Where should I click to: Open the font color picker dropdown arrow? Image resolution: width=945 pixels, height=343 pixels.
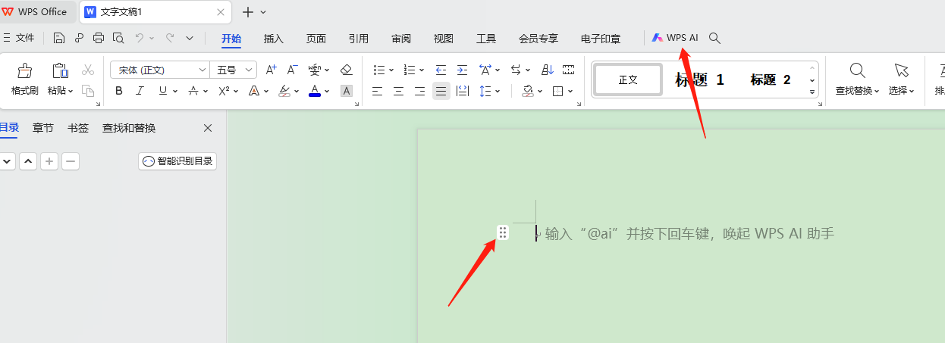tap(327, 92)
